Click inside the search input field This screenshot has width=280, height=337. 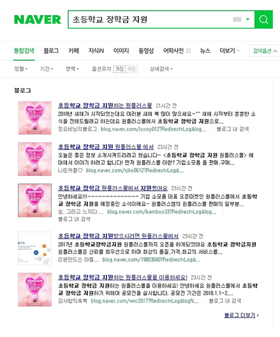[x=150, y=19]
